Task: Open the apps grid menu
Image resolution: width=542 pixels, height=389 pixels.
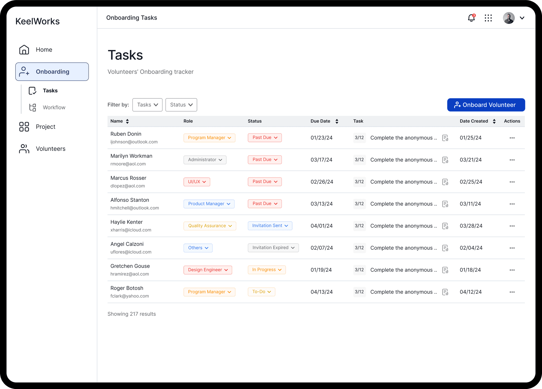Action: 488,18
